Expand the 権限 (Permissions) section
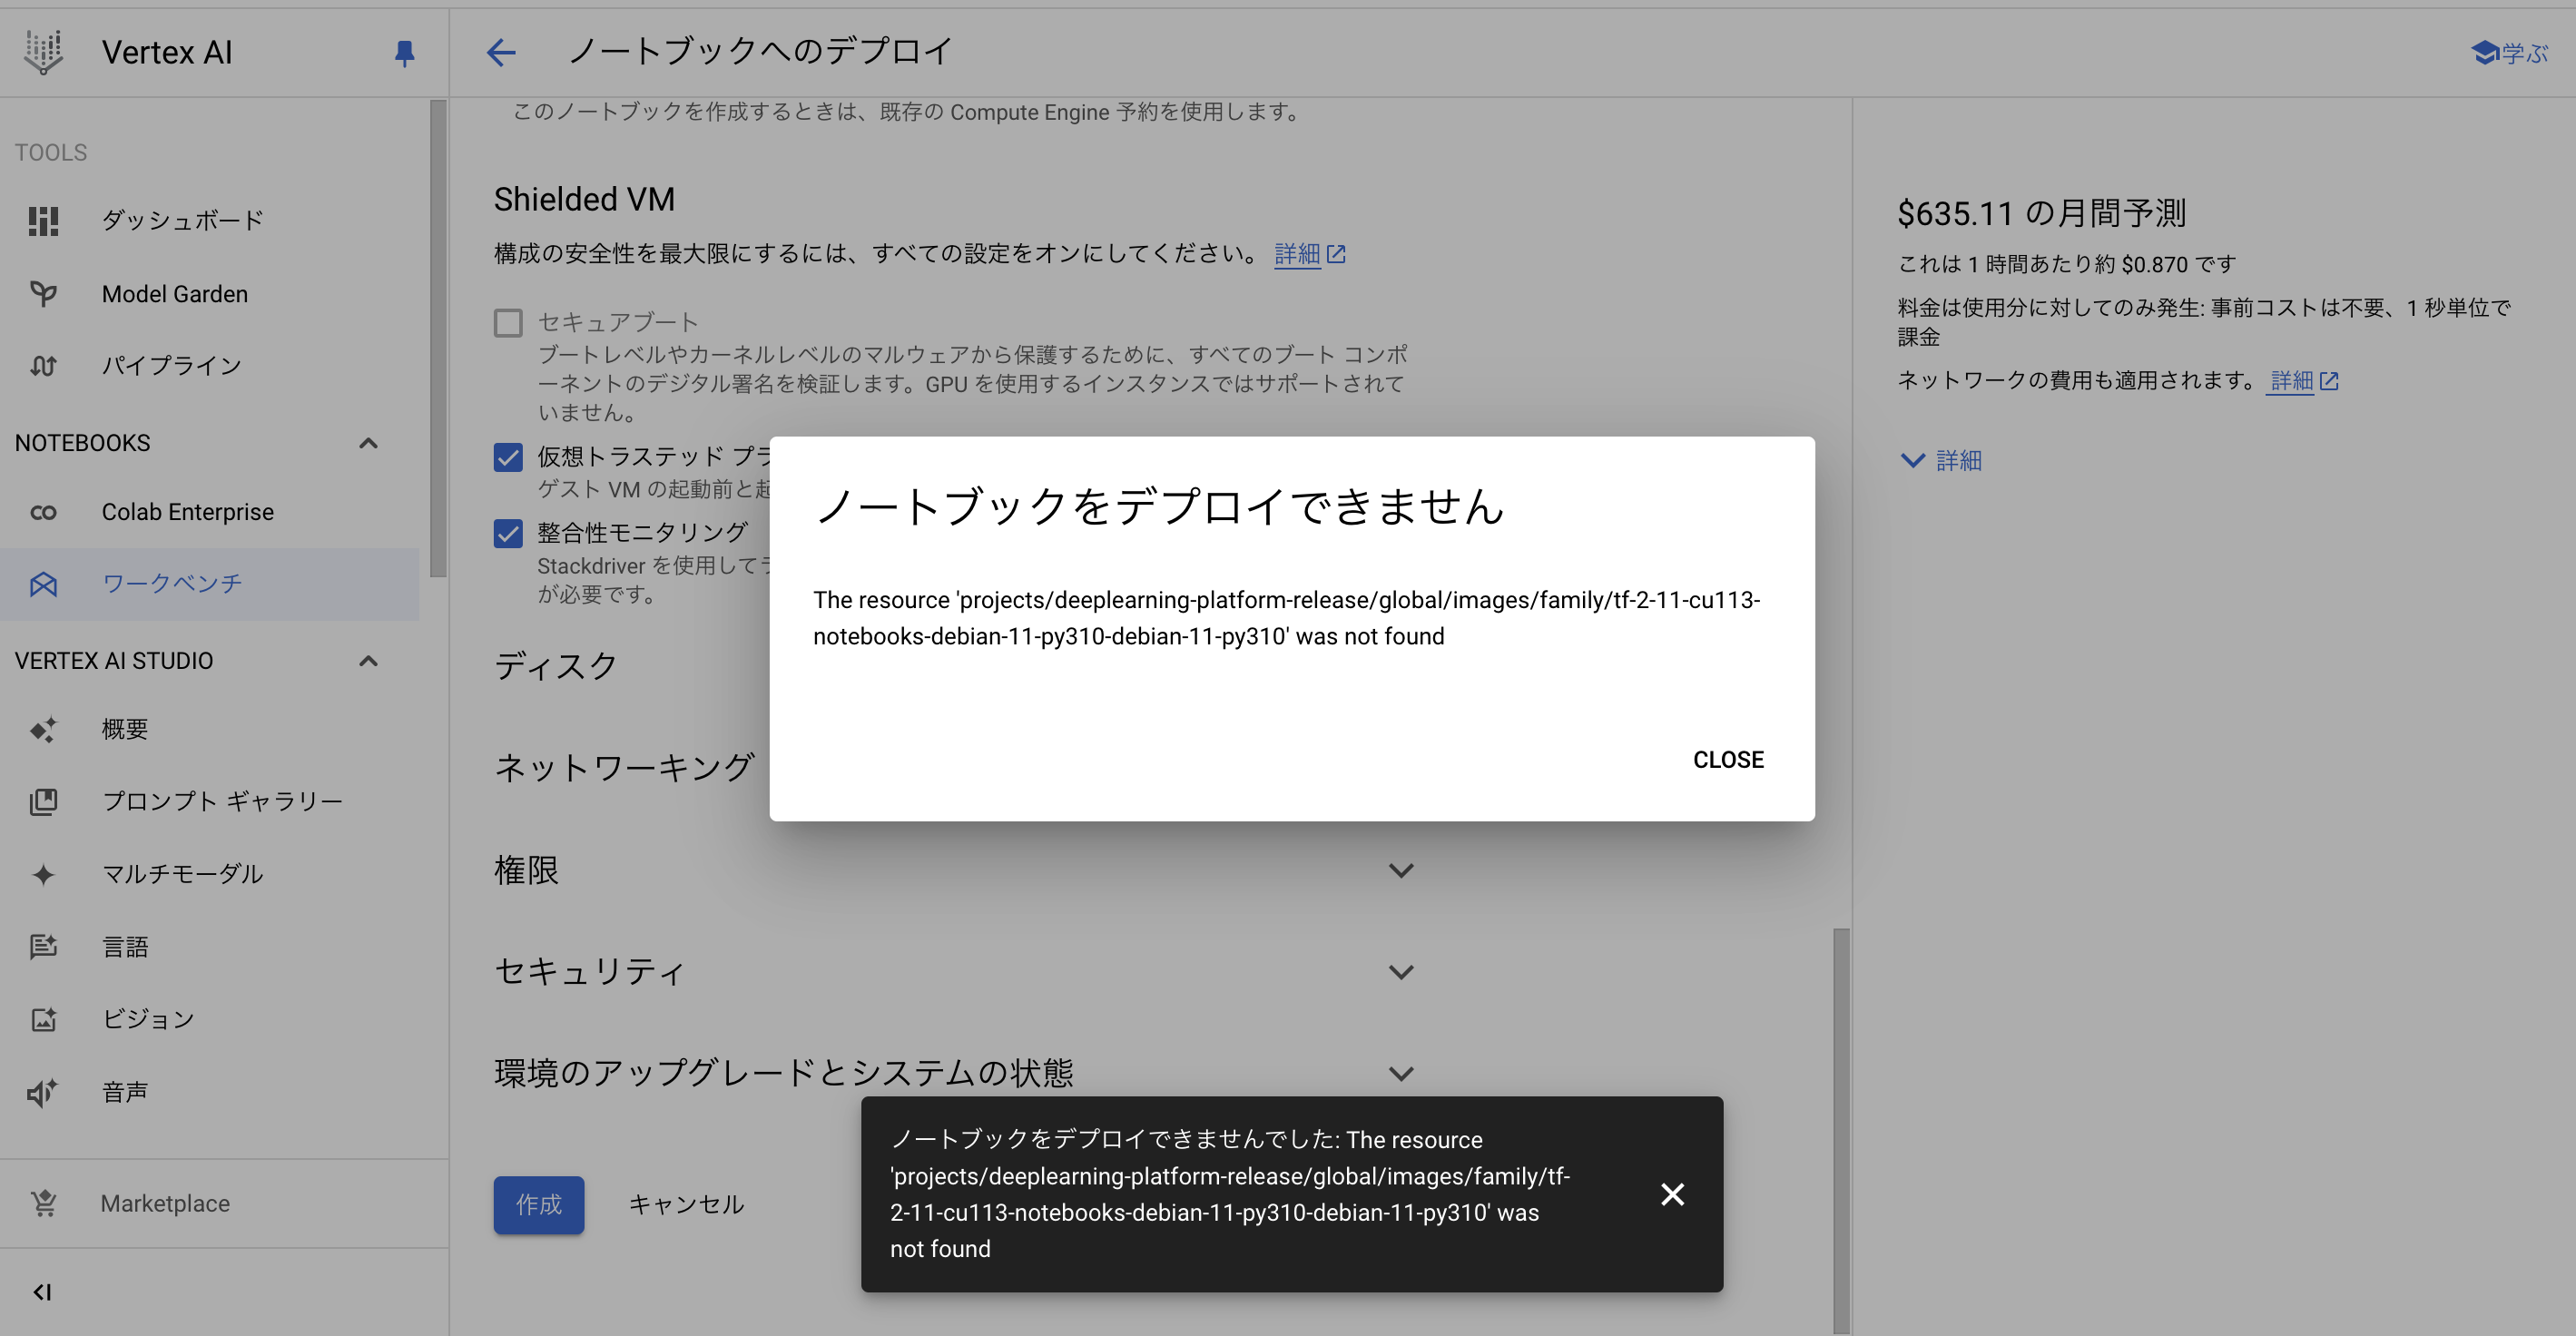Image resolution: width=2576 pixels, height=1336 pixels. click(x=1401, y=870)
